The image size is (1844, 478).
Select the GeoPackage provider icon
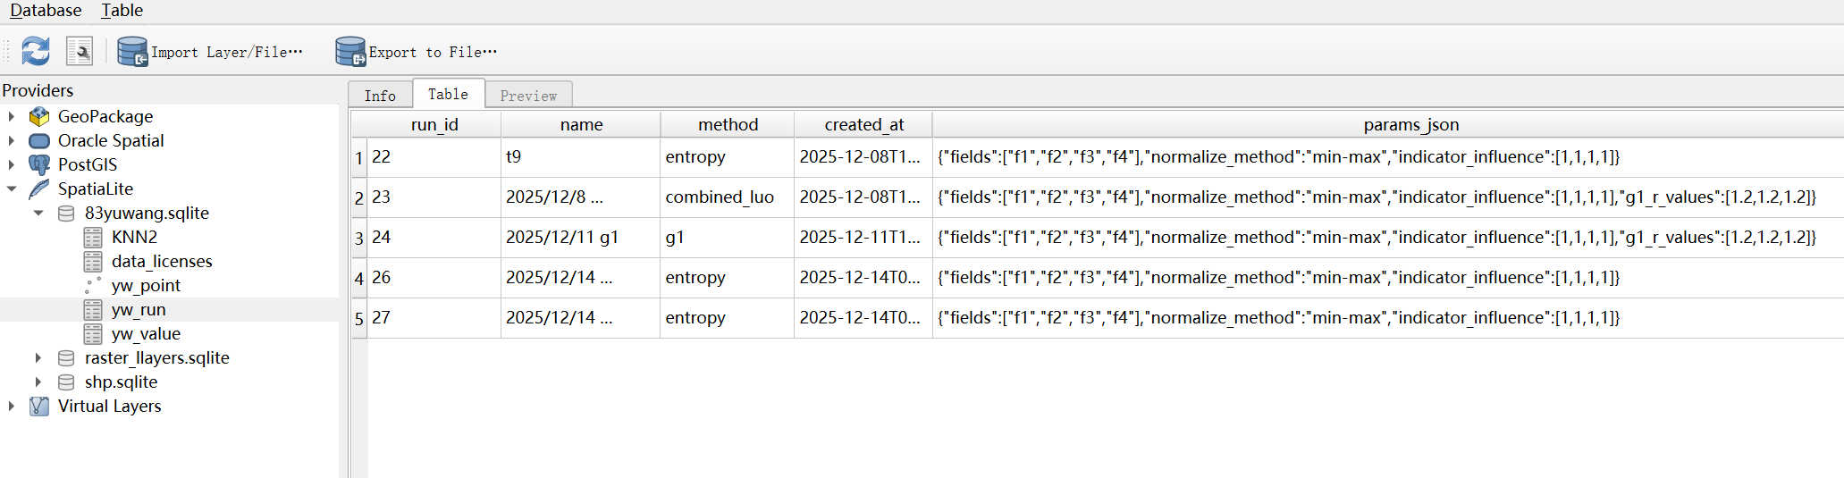39,116
